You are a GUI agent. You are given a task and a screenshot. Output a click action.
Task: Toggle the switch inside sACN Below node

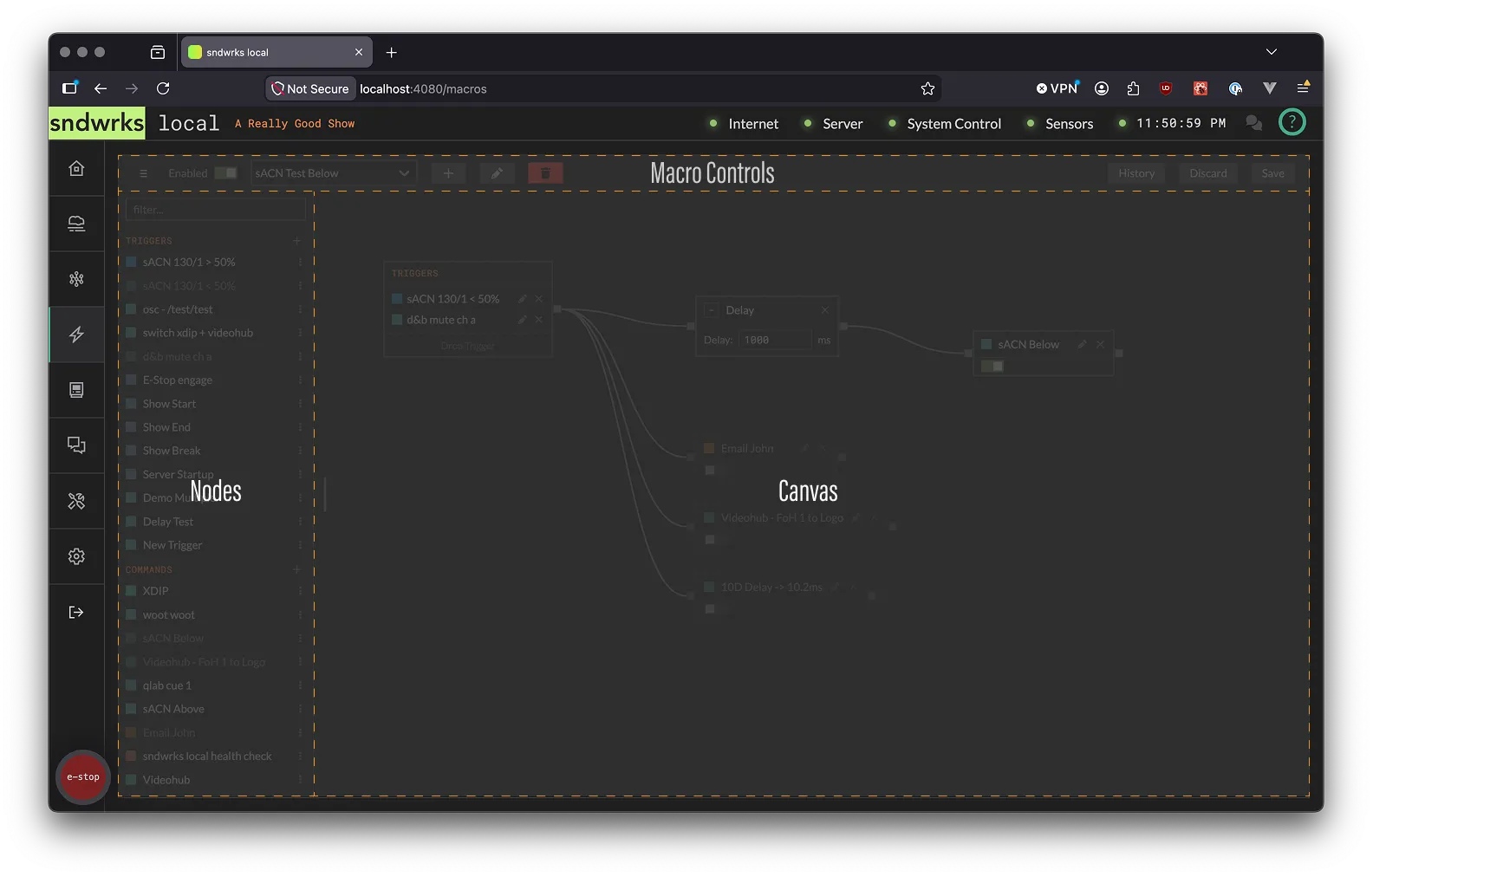tap(992, 367)
